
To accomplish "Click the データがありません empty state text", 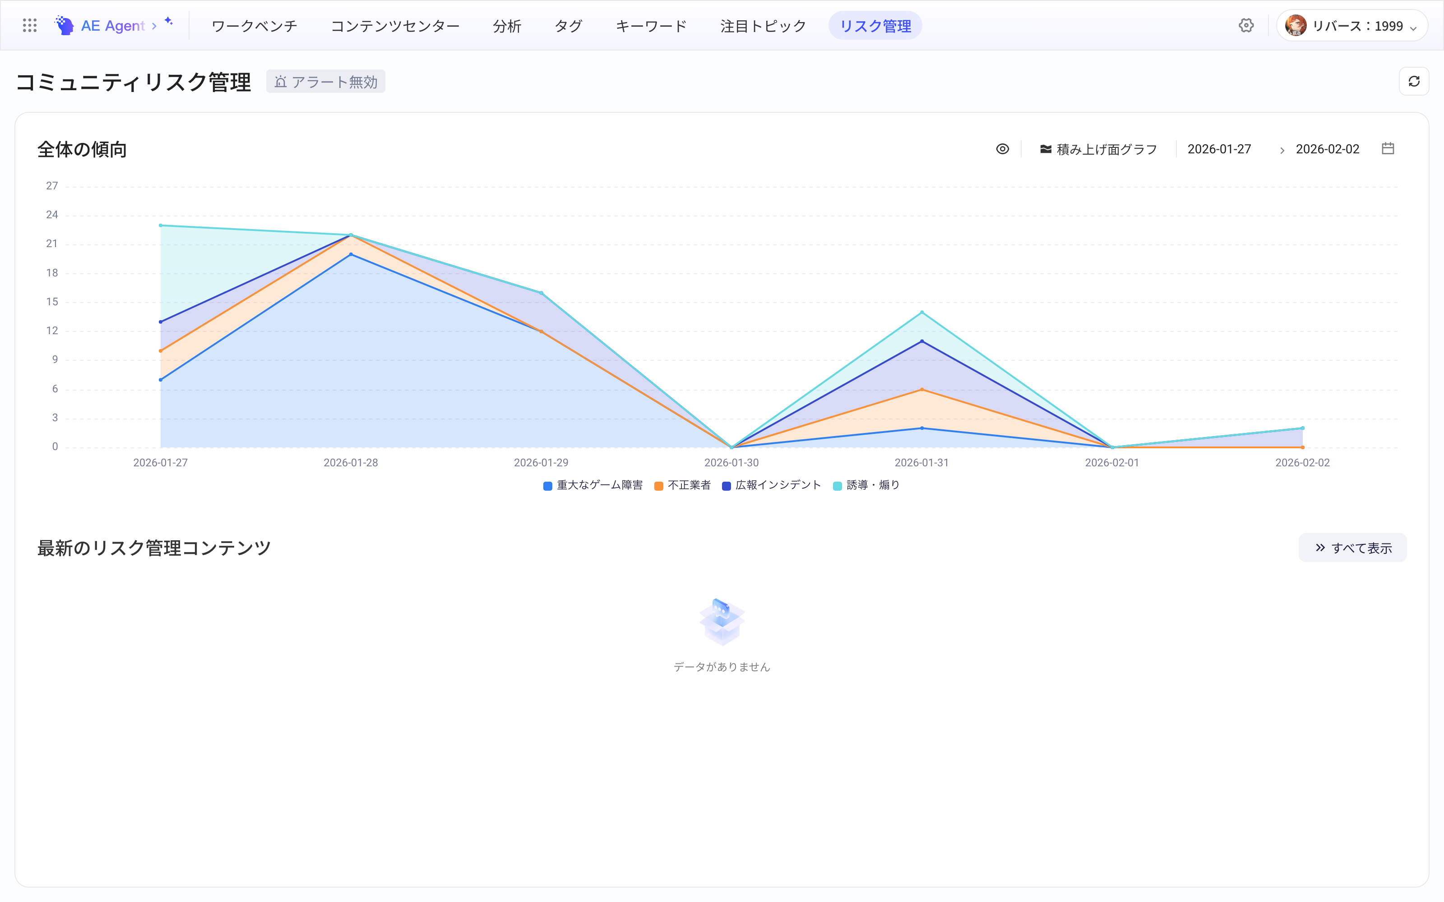I will pos(722,667).
